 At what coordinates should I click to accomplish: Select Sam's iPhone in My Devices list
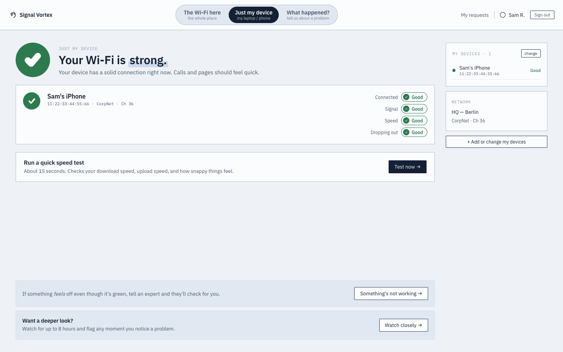point(497,70)
